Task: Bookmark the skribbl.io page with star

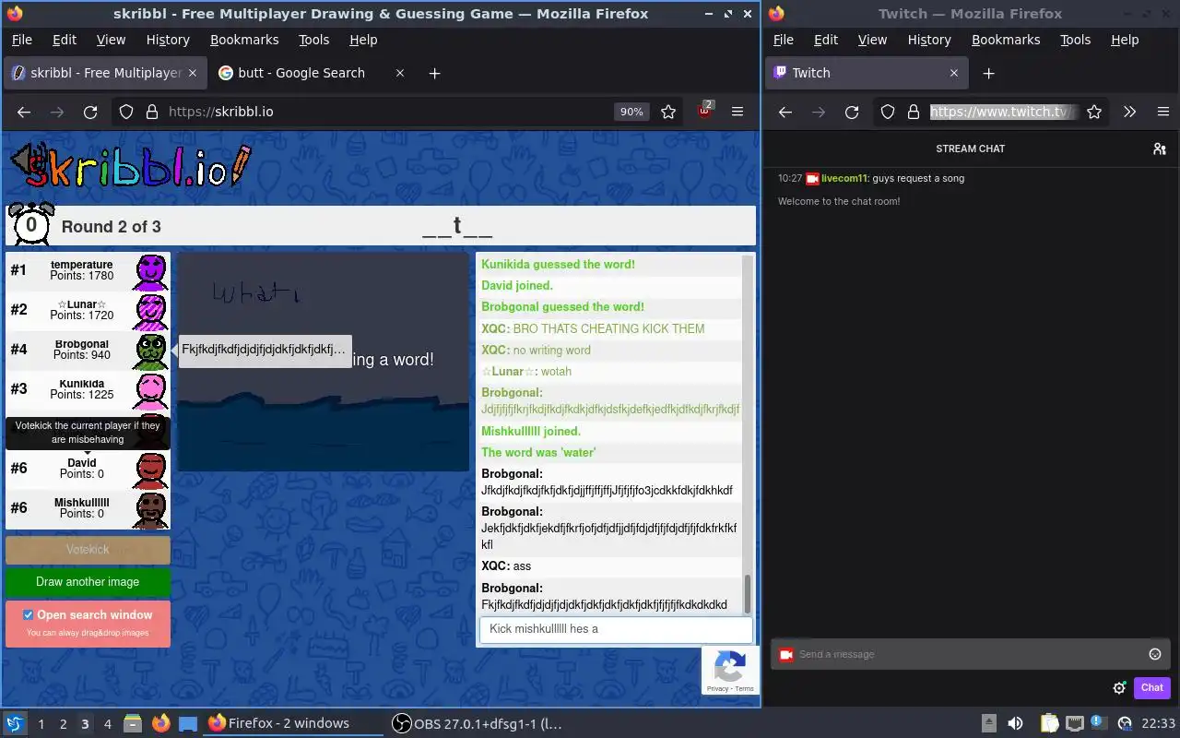Action: coord(668,112)
